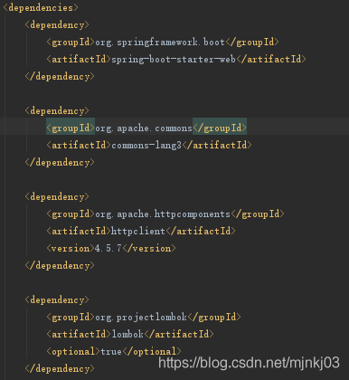Click org.projectlombok groupId value
Screen dimensions: 349x380
(x=141, y=318)
